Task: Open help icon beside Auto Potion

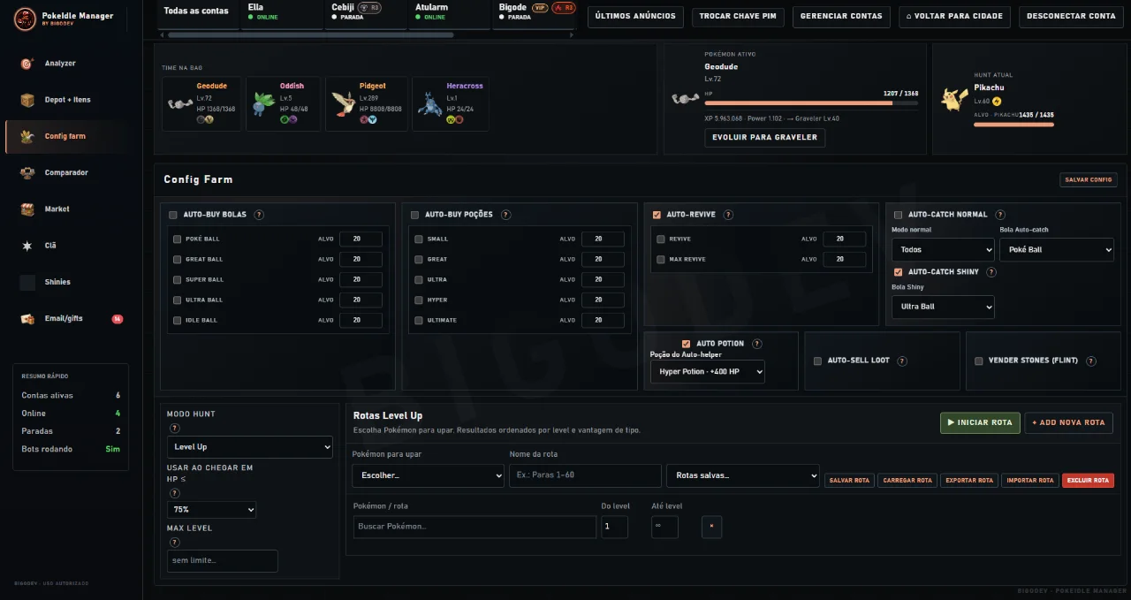Action: (x=757, y=344)
